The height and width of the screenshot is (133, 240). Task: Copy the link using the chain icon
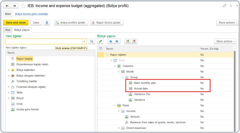tap(225, 6)
